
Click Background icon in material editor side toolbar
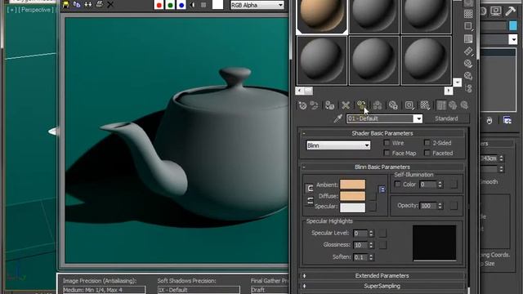tap(468, 14)
